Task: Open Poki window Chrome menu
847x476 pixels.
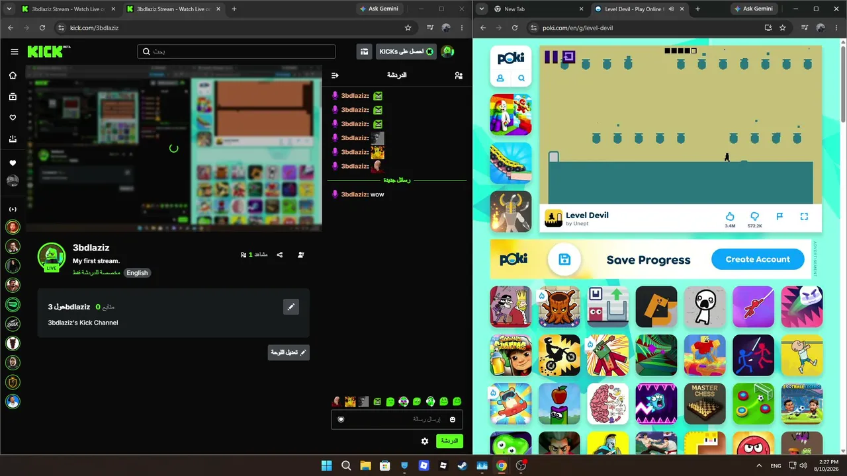Action: point(836,28)
